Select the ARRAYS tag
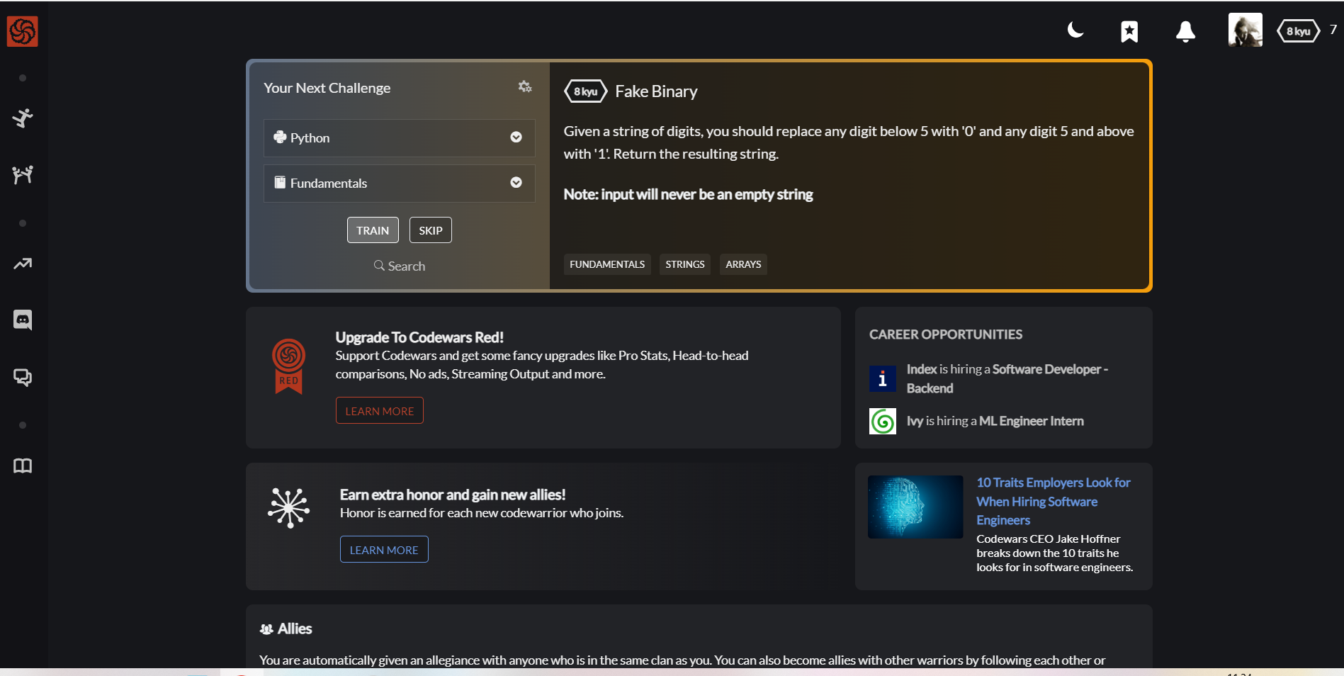This screenshot has height=676, width=1344. (743, 264)
